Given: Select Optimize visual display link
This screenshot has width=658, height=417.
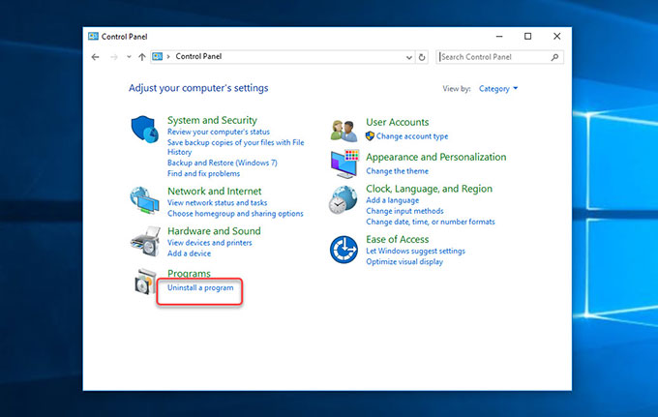Looking at the screenshot, I should (x=404, y=262).
